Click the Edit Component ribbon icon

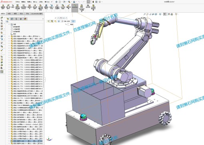point(3,7)
